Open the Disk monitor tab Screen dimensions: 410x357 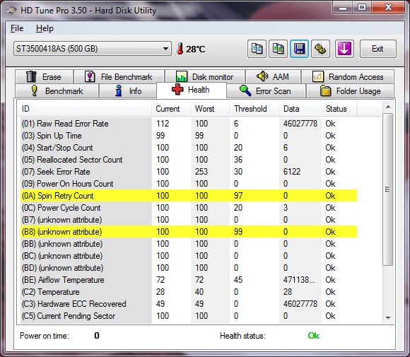205,76
